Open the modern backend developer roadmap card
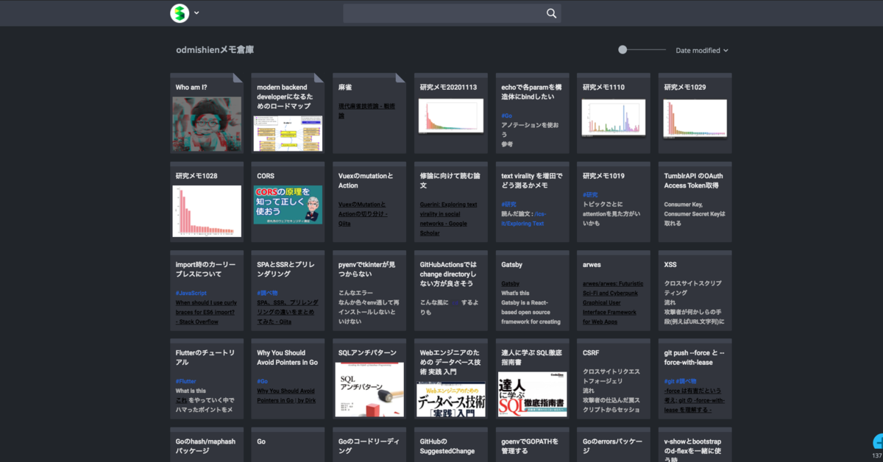 click(x=288, y=113)
